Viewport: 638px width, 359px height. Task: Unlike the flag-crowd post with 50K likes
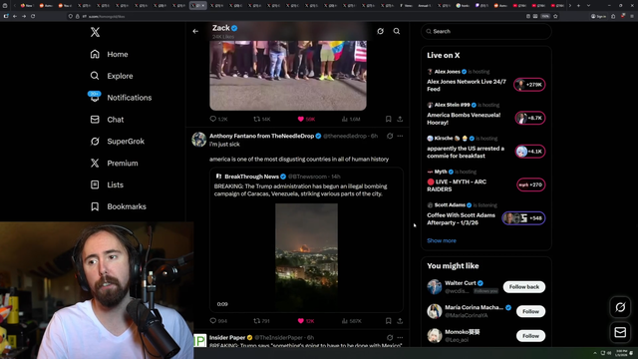(x=306, y=119)
